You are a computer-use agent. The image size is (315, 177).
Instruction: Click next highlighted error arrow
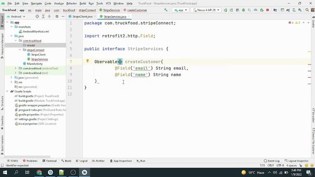click(x=309, y=23)
